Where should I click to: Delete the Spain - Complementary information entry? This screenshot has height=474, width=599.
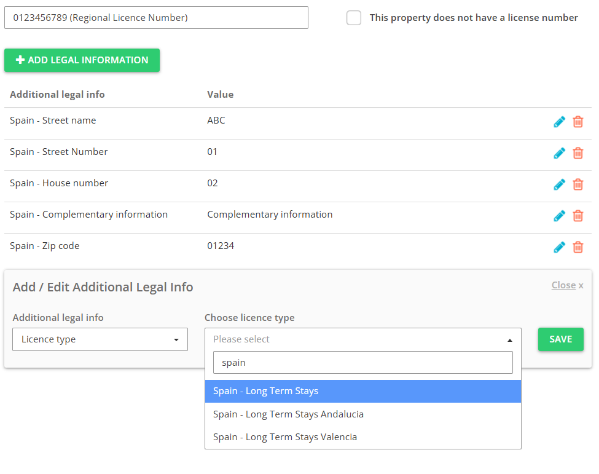pyautogui.click(x=578, y=216)
